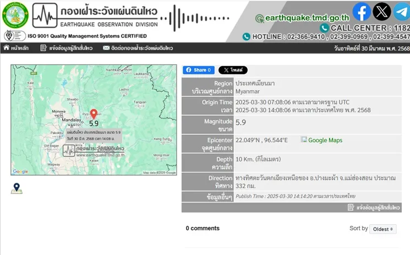
Task: Open ติดต่อกองเฝ้าระวังแผ่นดินไหว contact menu item
Action: (x=138, y=48)
